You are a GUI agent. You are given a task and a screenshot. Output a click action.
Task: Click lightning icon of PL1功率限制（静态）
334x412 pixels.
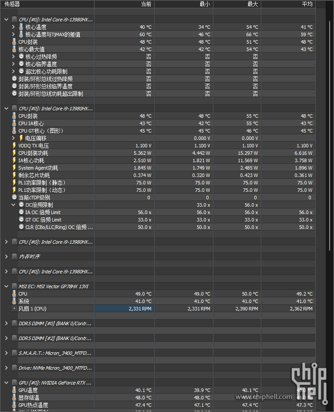[x=14, y=182]
